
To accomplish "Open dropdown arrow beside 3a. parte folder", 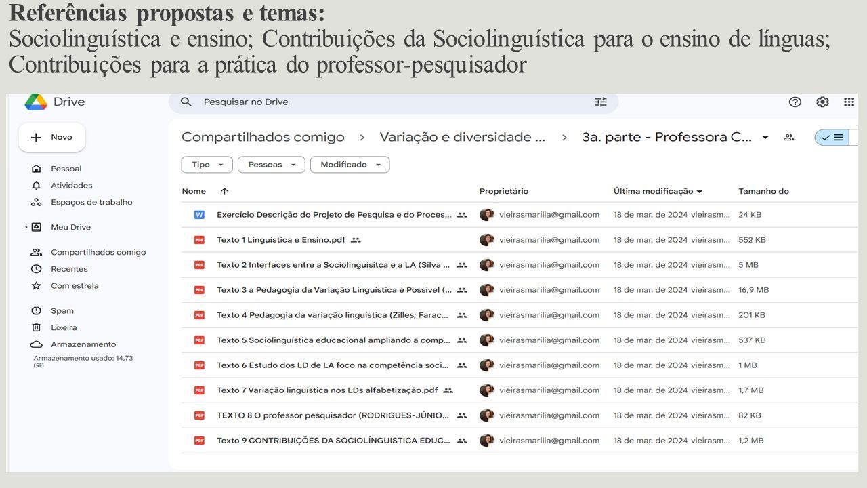I will click(765, 137).
